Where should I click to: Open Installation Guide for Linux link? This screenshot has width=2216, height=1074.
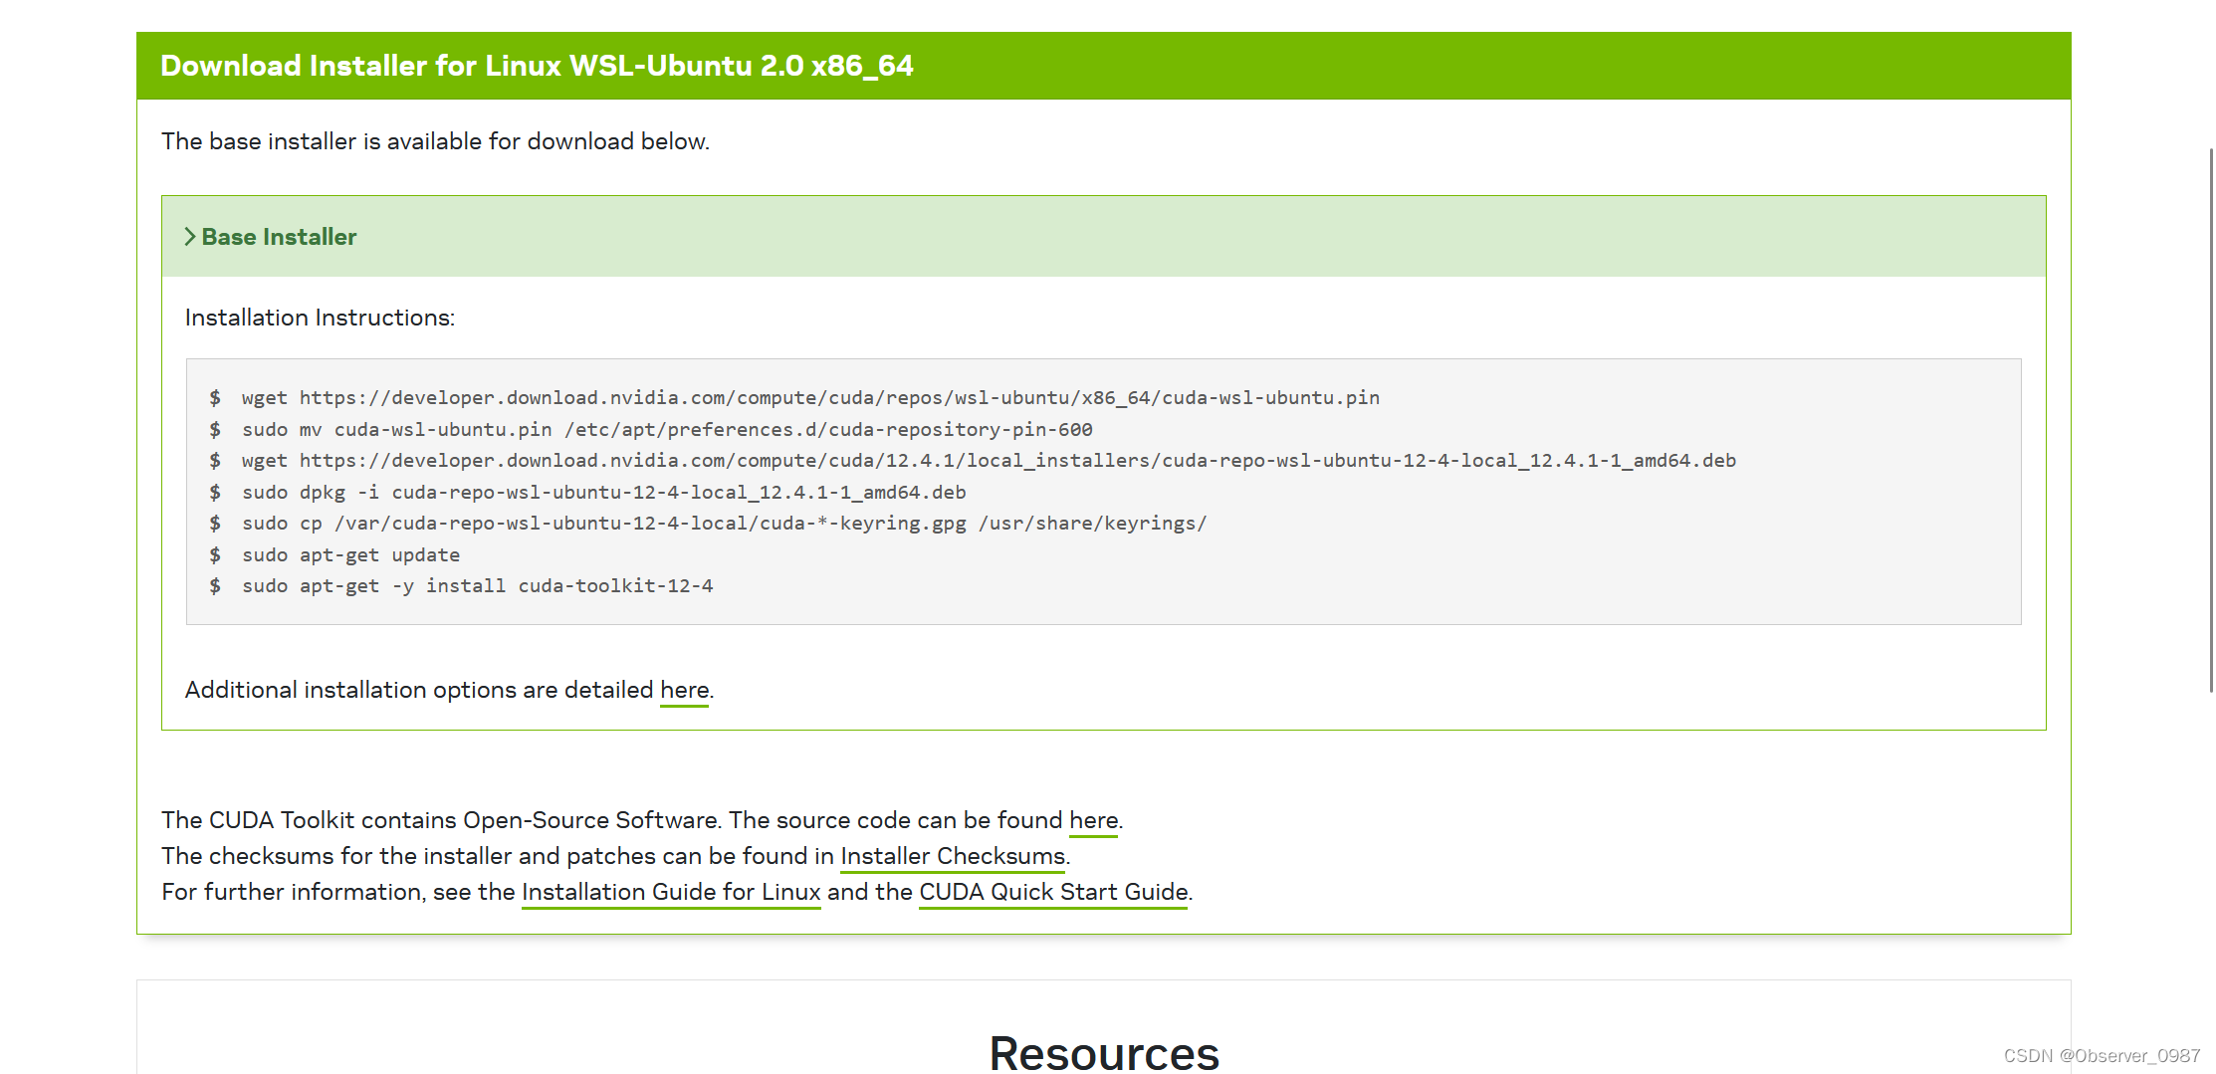(671, 892)
